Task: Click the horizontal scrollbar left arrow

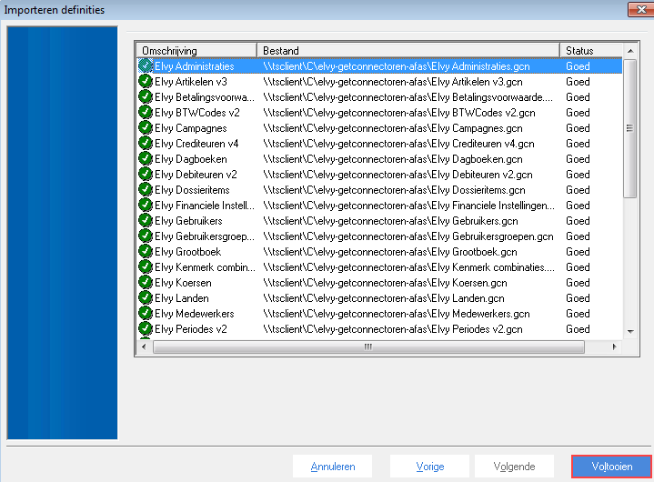Action: pos(144,346)
